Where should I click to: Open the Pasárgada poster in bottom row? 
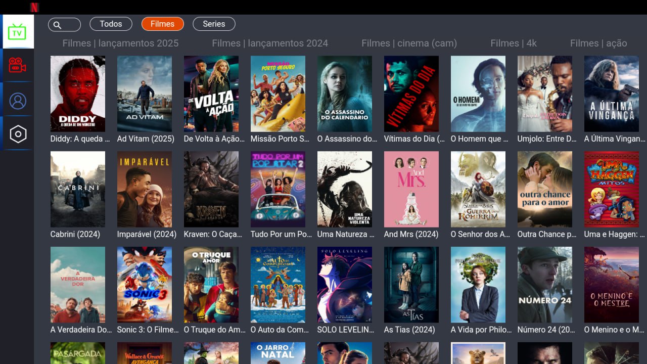[78, 353]
